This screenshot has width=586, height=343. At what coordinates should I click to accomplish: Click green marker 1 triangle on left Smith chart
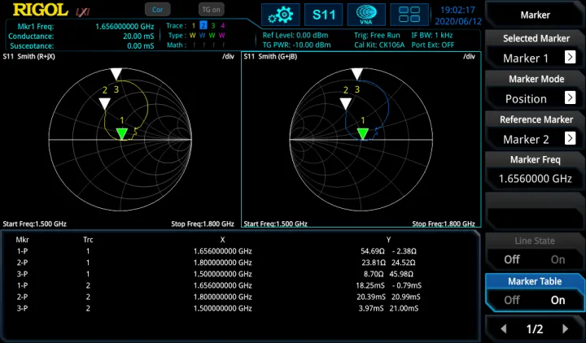pyautogui.click(x=122, y=134)
